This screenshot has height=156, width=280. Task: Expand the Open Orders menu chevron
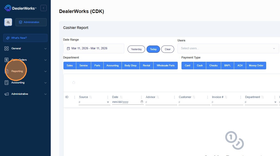(45, 60)
